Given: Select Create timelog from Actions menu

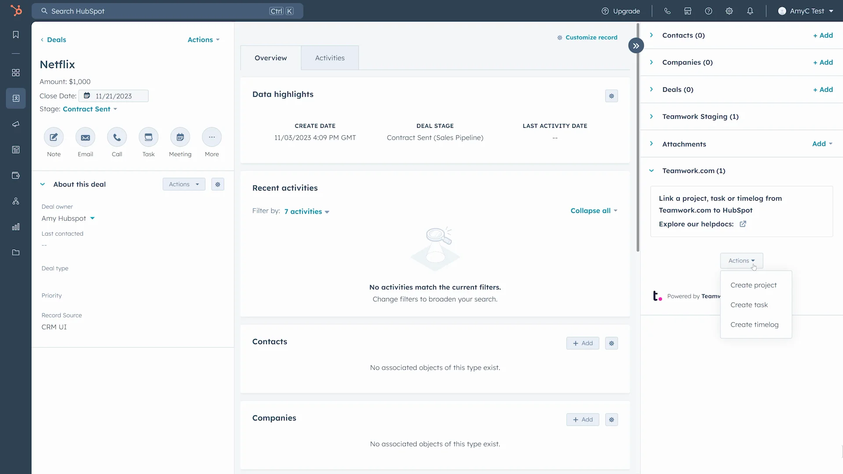Looking at the screenshot, I should click(x=754, y=324).
